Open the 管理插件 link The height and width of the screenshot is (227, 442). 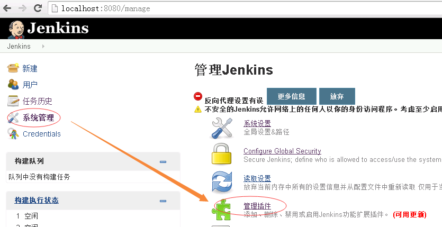[257, 206]
